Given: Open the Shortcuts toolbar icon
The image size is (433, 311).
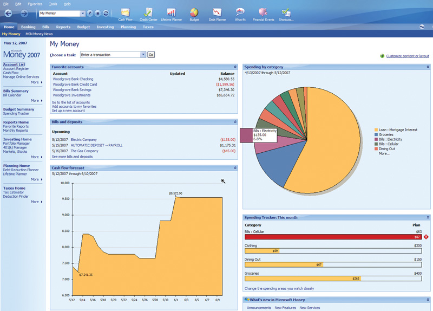Looking at the screenshot, I should (x=286, y=15).
